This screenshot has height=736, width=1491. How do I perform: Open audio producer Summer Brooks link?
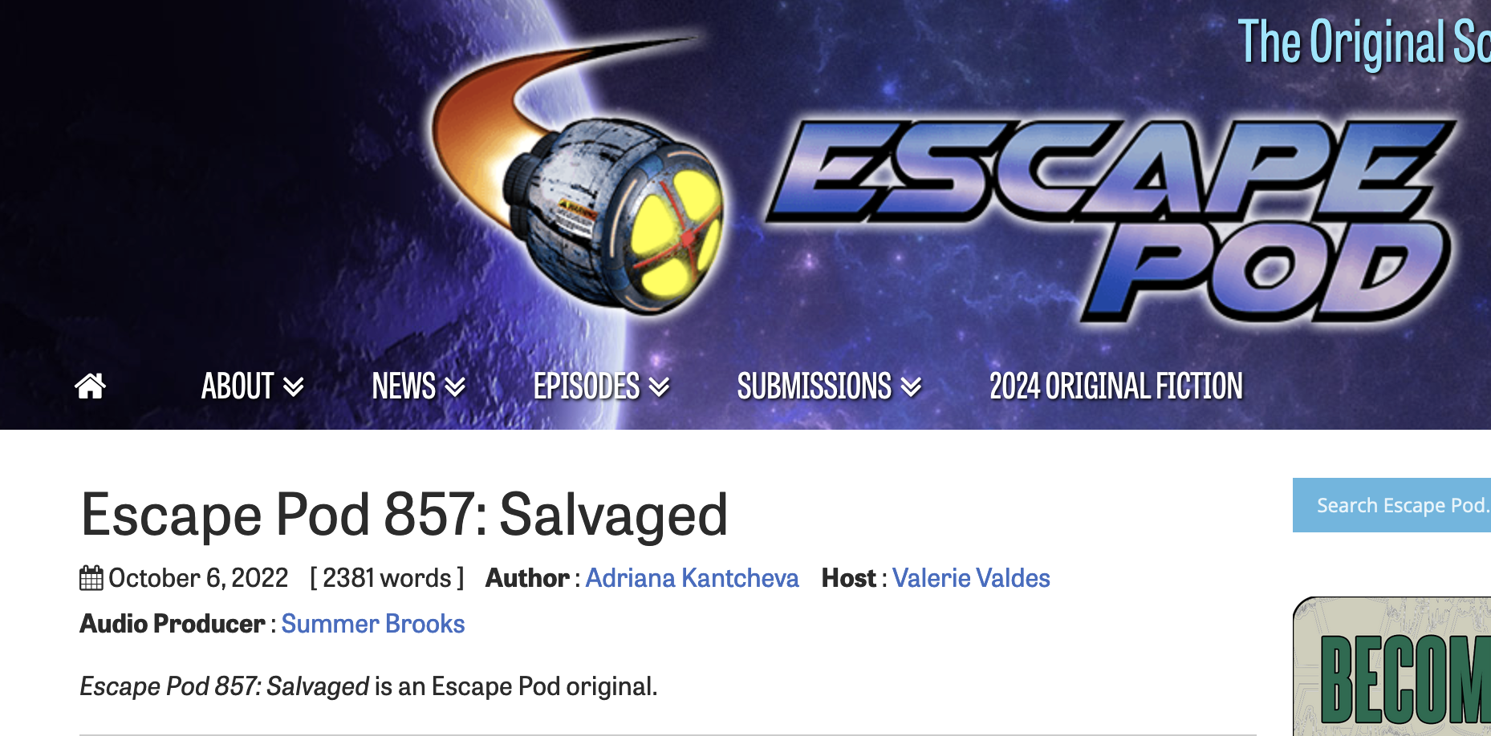pos(373,624)
